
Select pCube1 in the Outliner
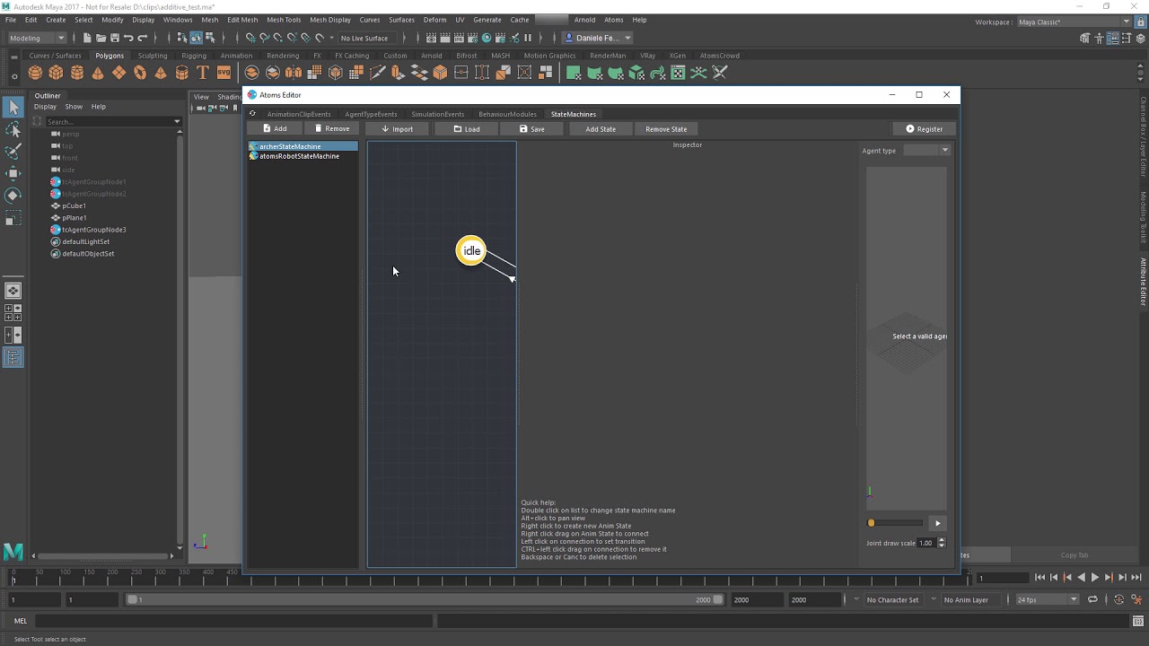tap(75, 205)
